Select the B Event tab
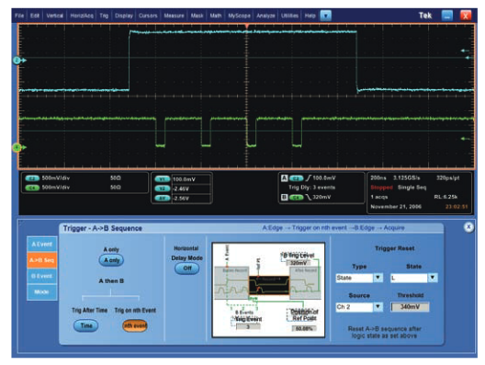Image resolution: width=485 pixels, height=365 pixels. click(42, 276)
